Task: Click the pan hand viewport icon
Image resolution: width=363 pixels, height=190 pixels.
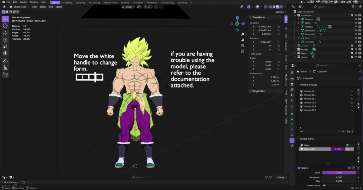Action: tap(242, 40)
